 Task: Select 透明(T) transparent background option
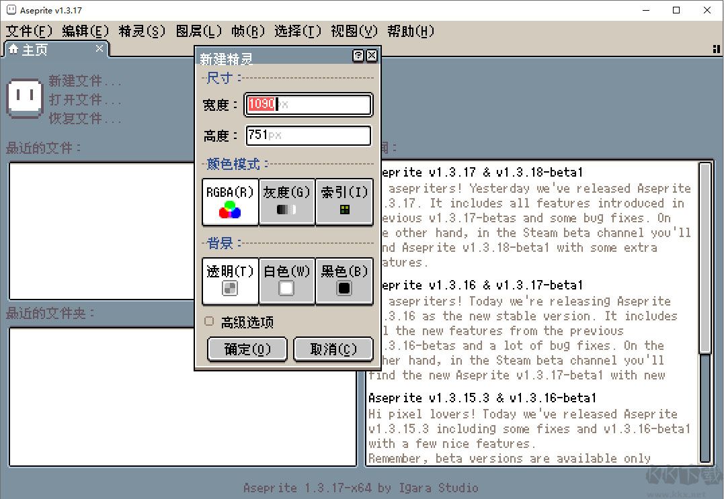229,282
